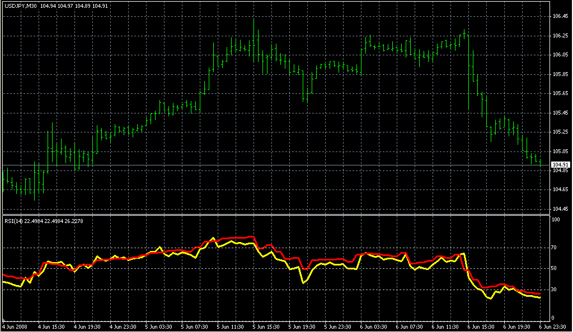Click the USDJPY,M30 chart title text

(x=21, y=6)
